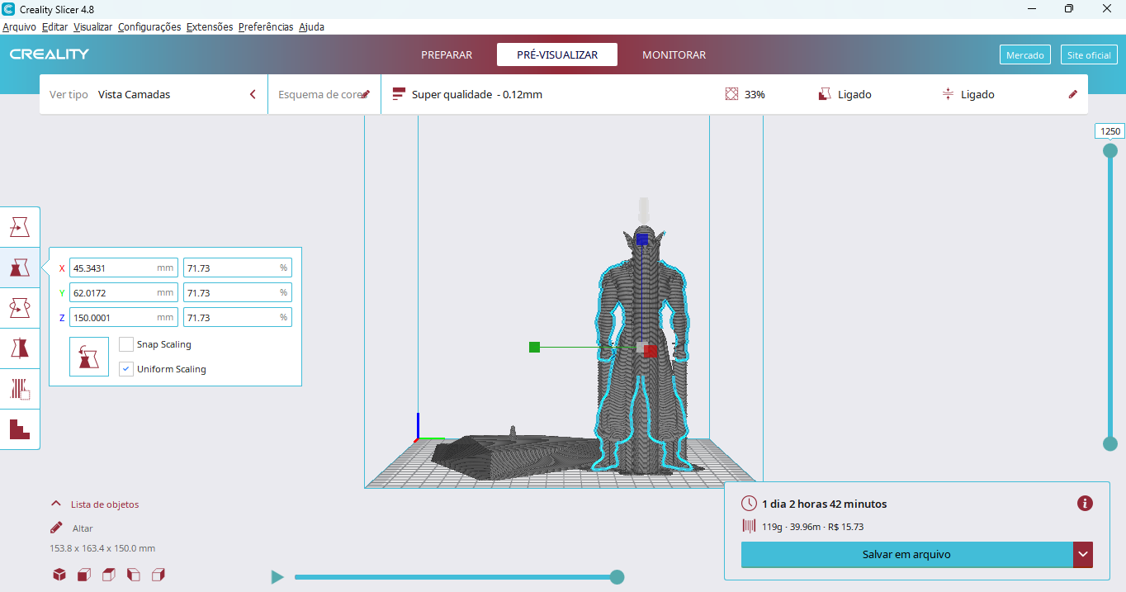Play the layer simulation
The width and height of the screenshot is (1126, 592).
[277, 577]
